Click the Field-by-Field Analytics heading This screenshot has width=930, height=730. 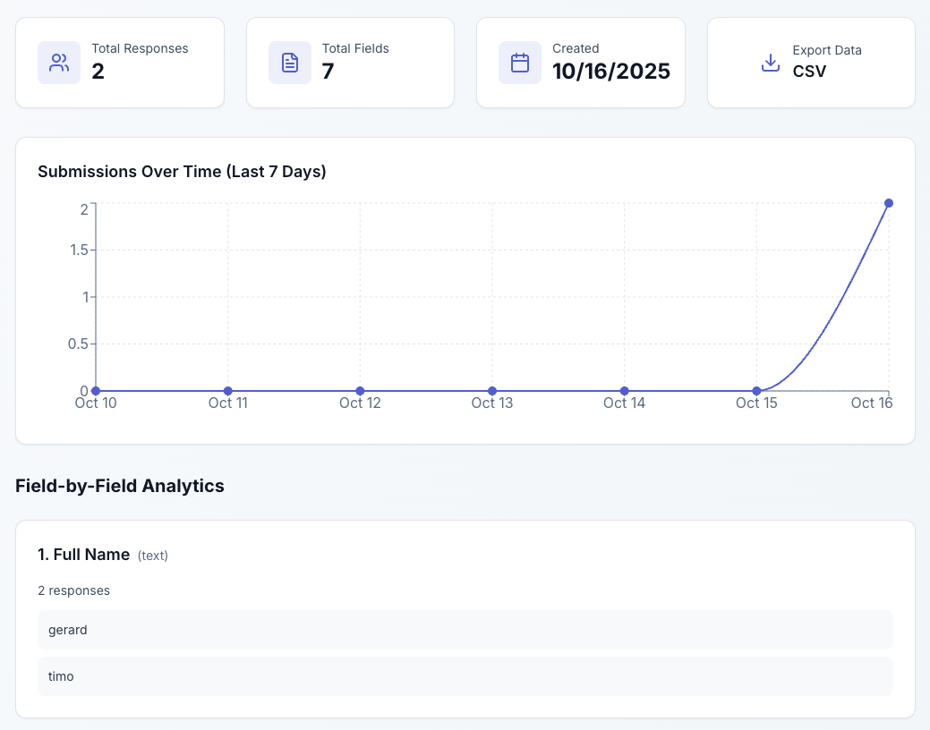pyautogui.click(x=119, y=486)
